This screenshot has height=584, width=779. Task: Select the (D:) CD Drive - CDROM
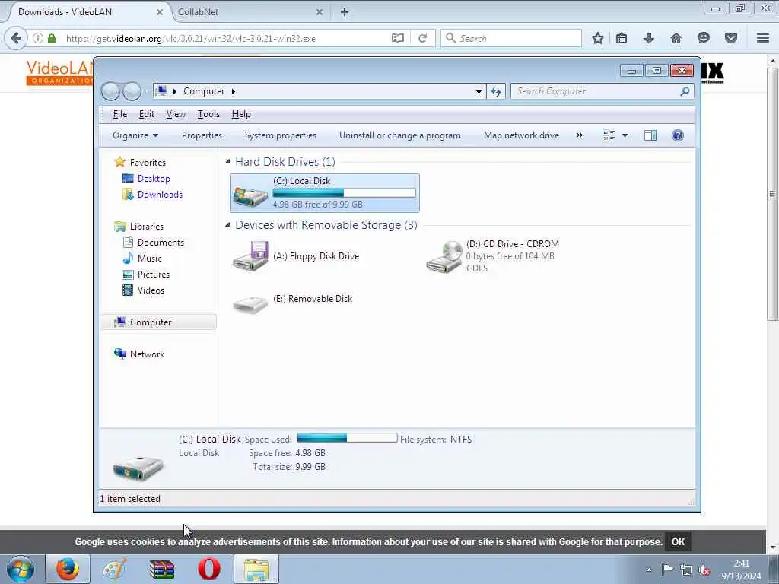(493, 256)
